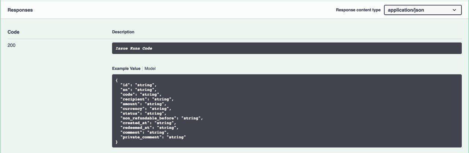Image resolution: width=469 pixels, height=153 pixels.
Task: Click the Responses section heading
Action: tap(20, 10)
